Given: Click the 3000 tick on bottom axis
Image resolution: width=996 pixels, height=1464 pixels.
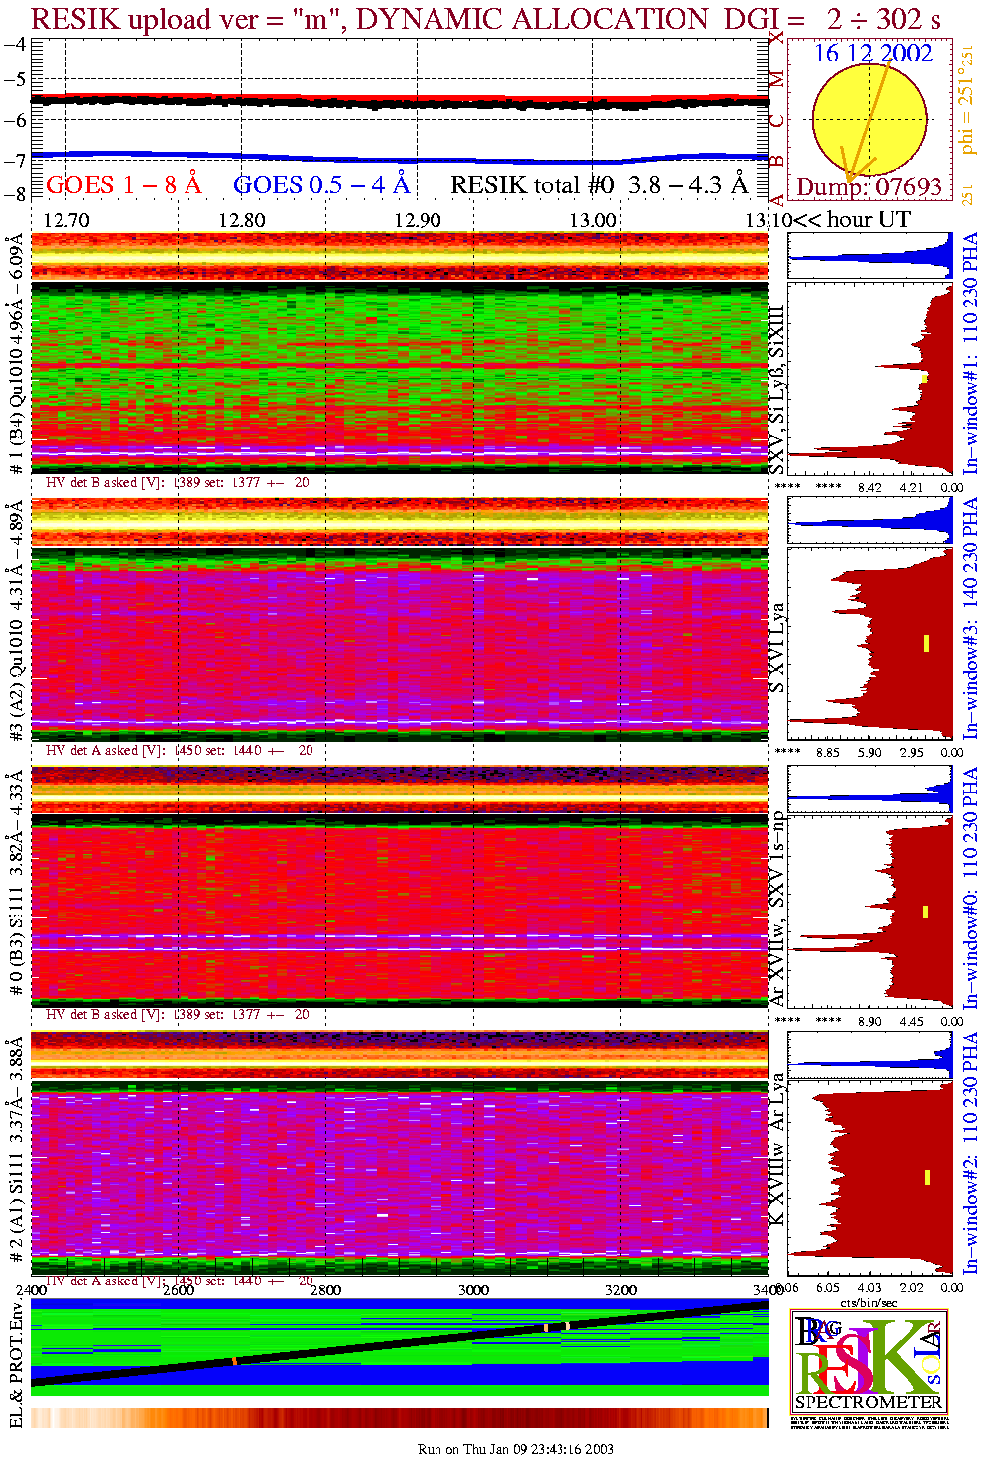Looking at the screenshot, I should click(473, 1290).
